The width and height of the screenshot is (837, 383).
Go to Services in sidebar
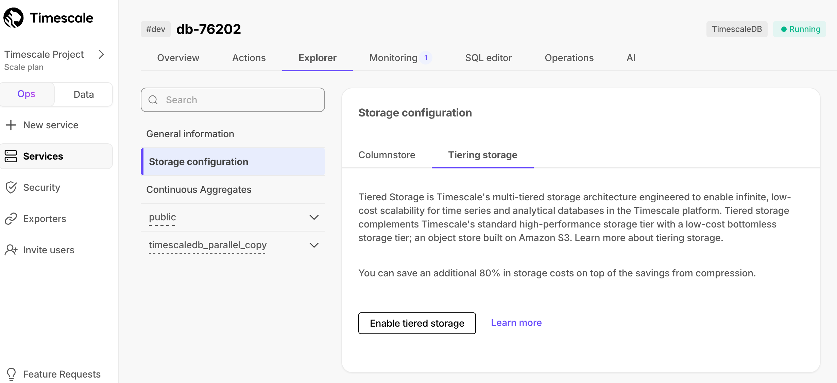pyautogui.click(x=56, y=156)
